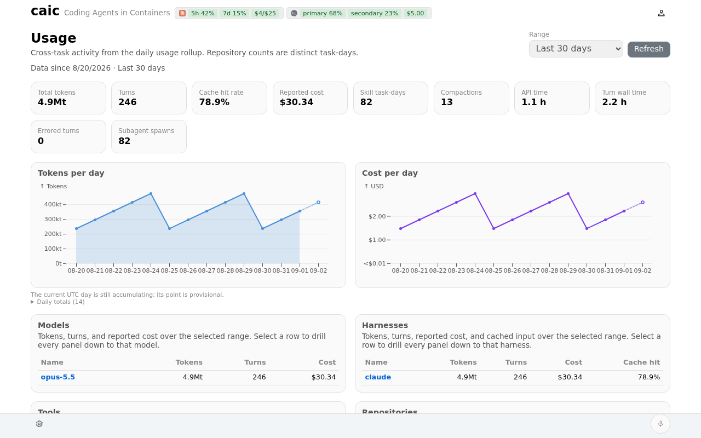Screen dimensions: 701x438
Task: Open the user account icon
Action: (x=661, y=13)
